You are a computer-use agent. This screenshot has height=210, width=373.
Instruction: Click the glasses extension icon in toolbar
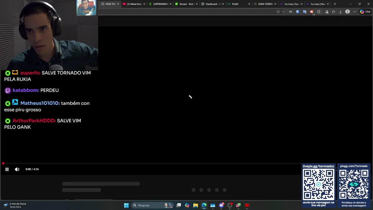(291, 12)
